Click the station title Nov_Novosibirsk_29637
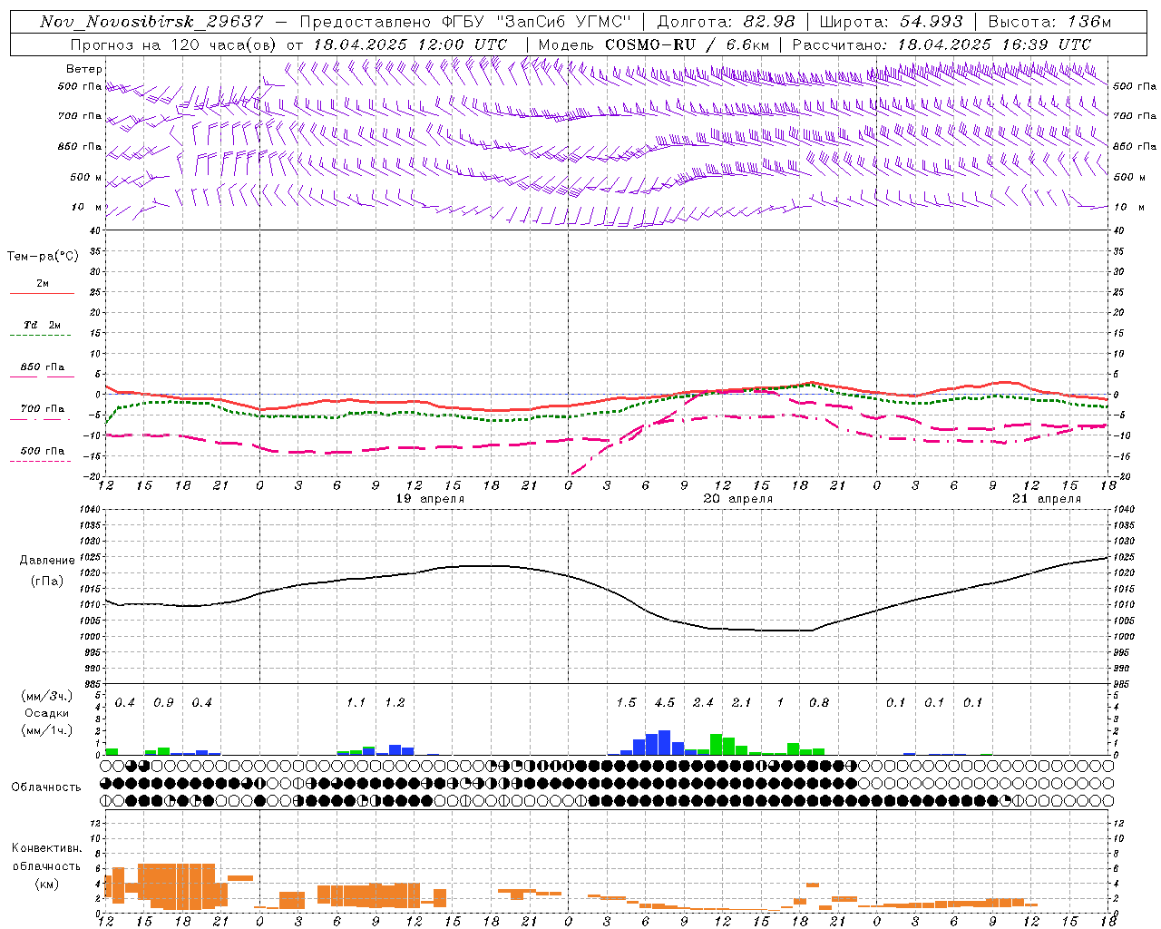This screenshot has width=1161, height=929. tap(151, 22)
